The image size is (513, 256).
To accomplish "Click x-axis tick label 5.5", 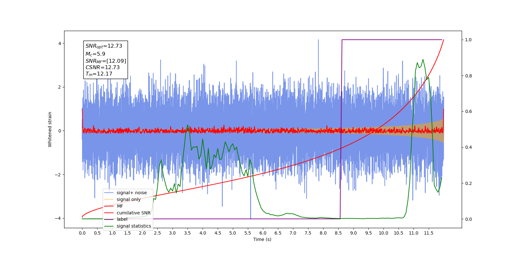I will (x=248, y=233).
